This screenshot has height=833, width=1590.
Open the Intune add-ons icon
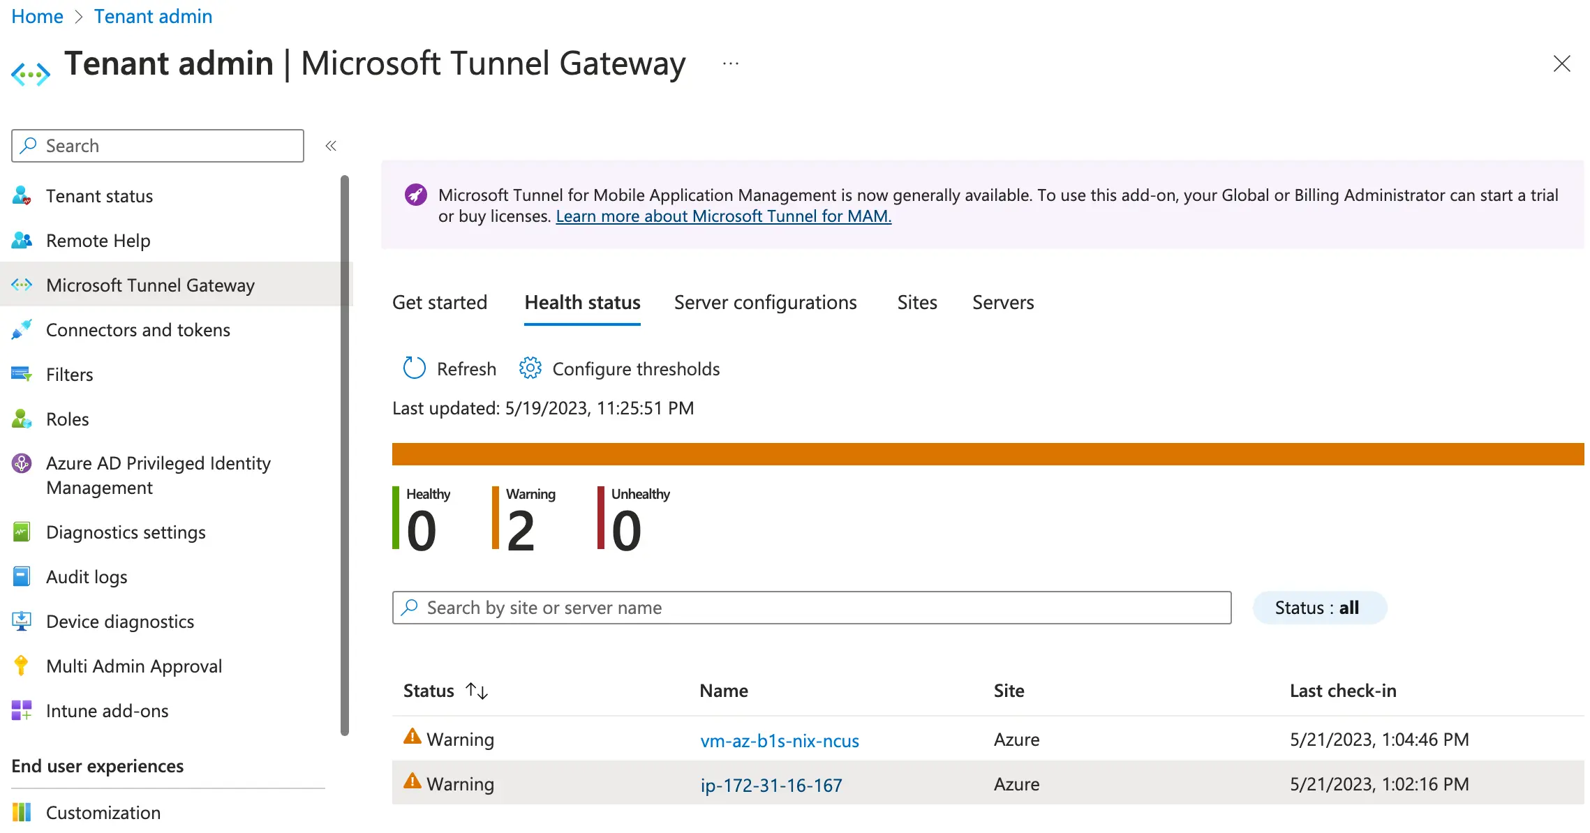[22, 711]
